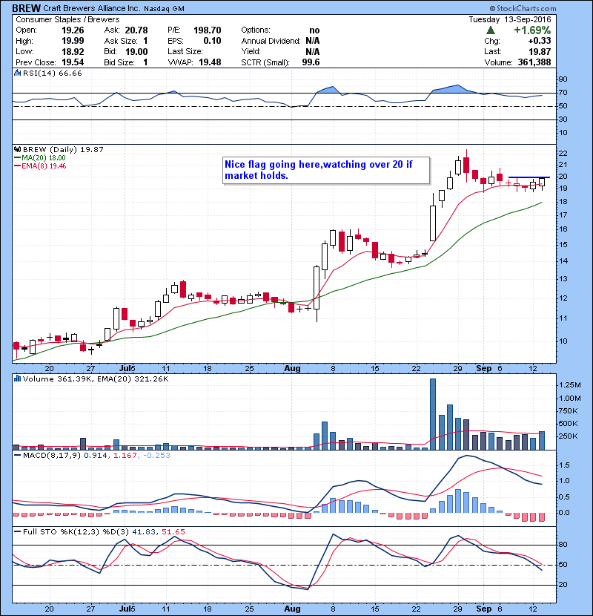
Task: Click the BREW (Daily) candlestick icon
Action: (x=17, y=149)
